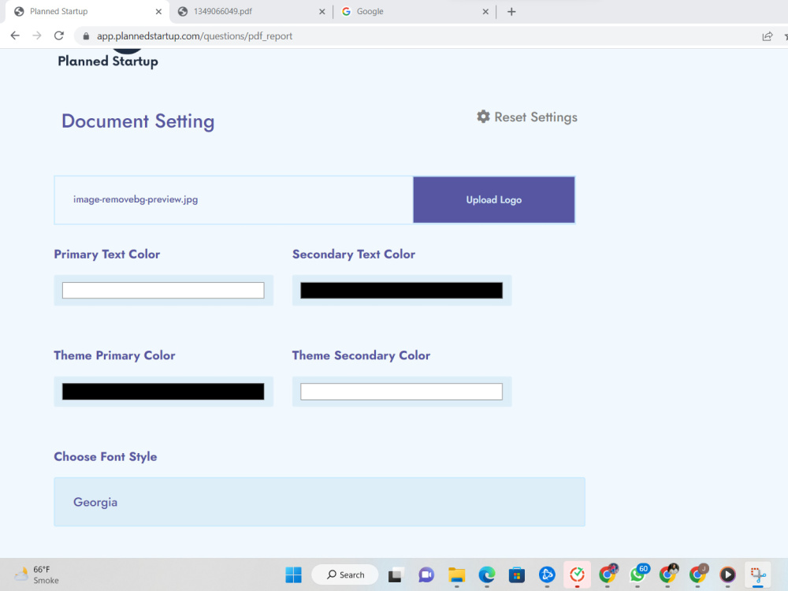Click the share page icon
This screenshot has height=591, width=788.
coord(767,36)
